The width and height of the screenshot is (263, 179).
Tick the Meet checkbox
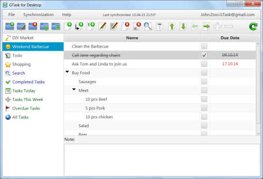[x=204, y=90]
